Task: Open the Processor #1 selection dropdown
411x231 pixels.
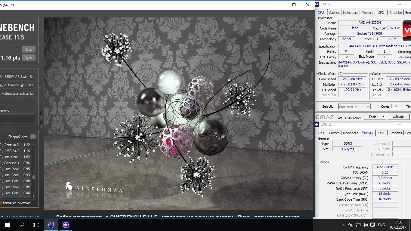Action: click(354, 106)
